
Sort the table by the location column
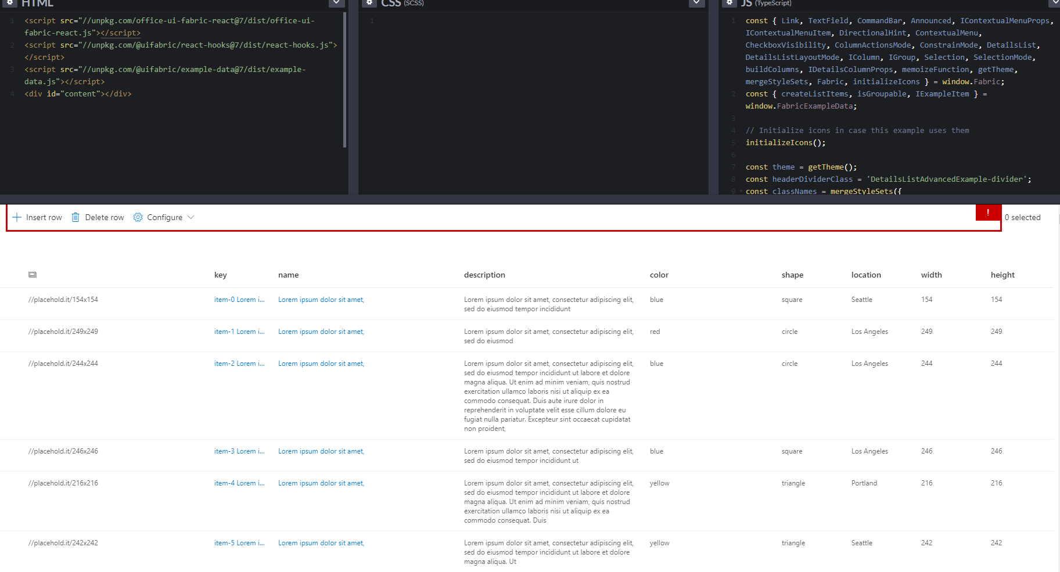[x=866, y=274]
